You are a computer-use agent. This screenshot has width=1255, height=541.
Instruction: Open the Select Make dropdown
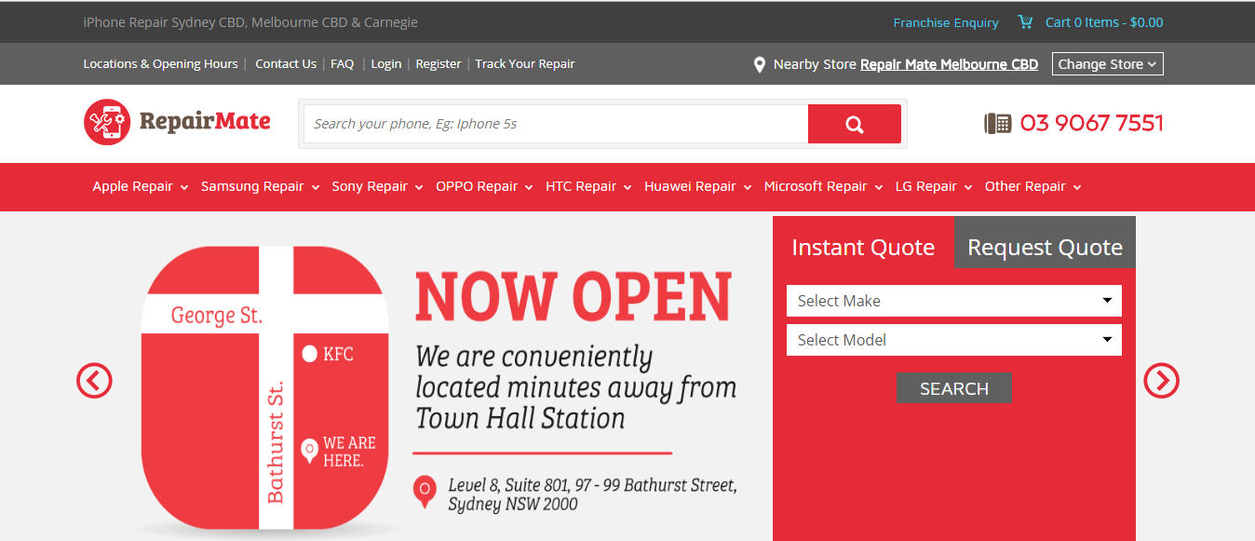pos(953,301)
